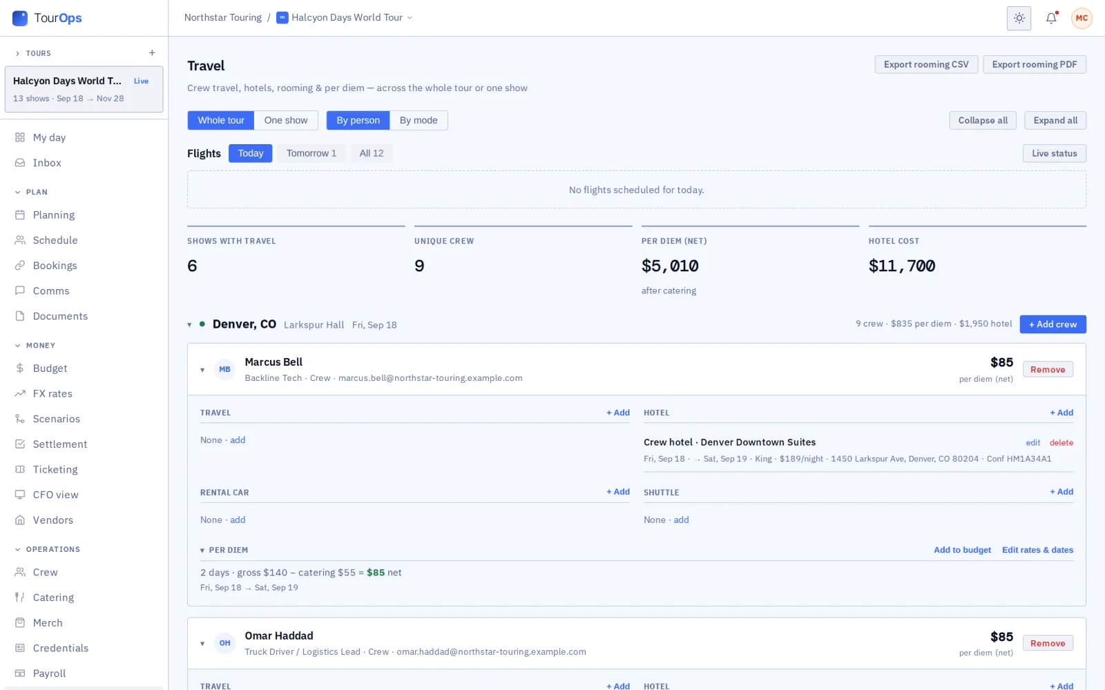1105x690 pixels.
Task: Click the Northstar Touring breadcrumb
Action: click(x=222, y=18)
